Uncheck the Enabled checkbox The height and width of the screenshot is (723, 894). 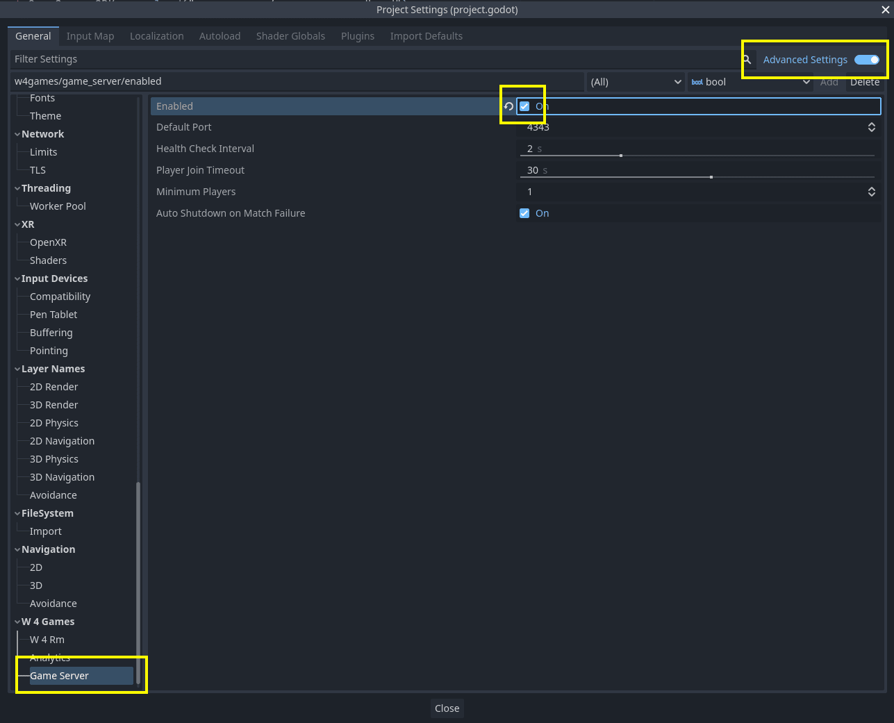(524, 106)
